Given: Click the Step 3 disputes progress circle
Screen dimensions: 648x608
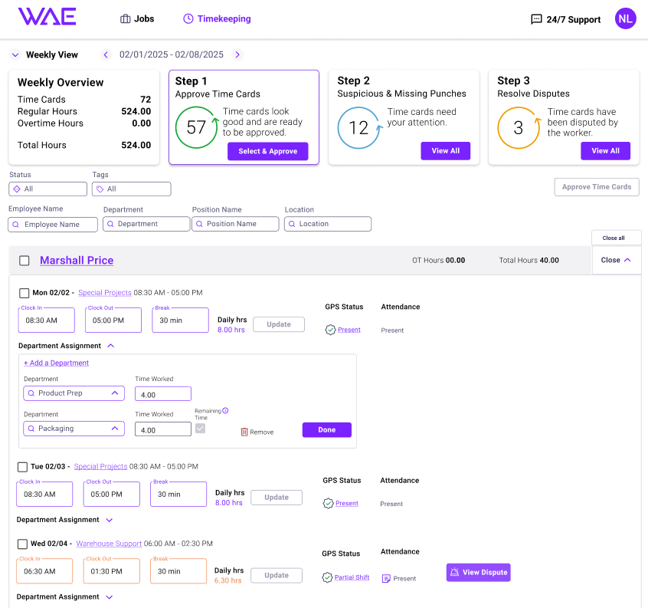Looking at the screenshot, I should [x=518, y=127].
